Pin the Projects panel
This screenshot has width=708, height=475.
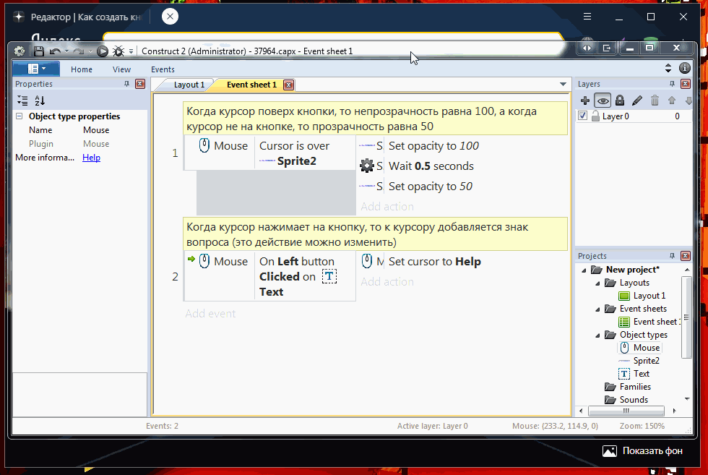(x=672, y=255)
